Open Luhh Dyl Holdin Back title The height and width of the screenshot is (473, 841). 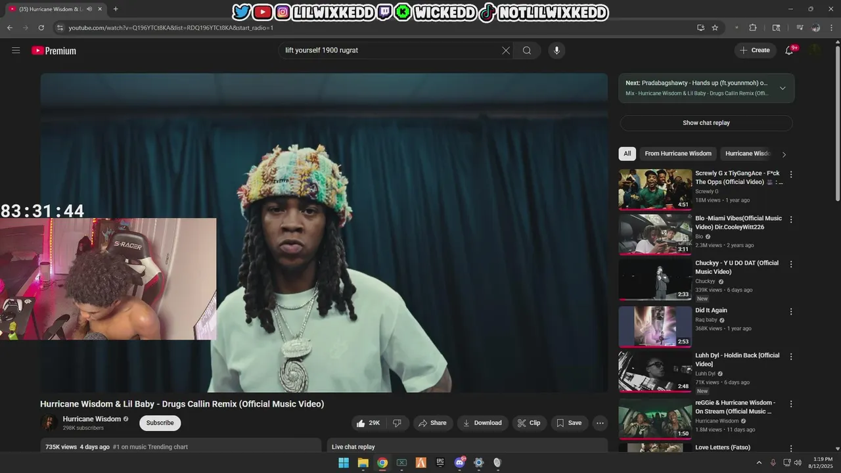tap(737, 359)
